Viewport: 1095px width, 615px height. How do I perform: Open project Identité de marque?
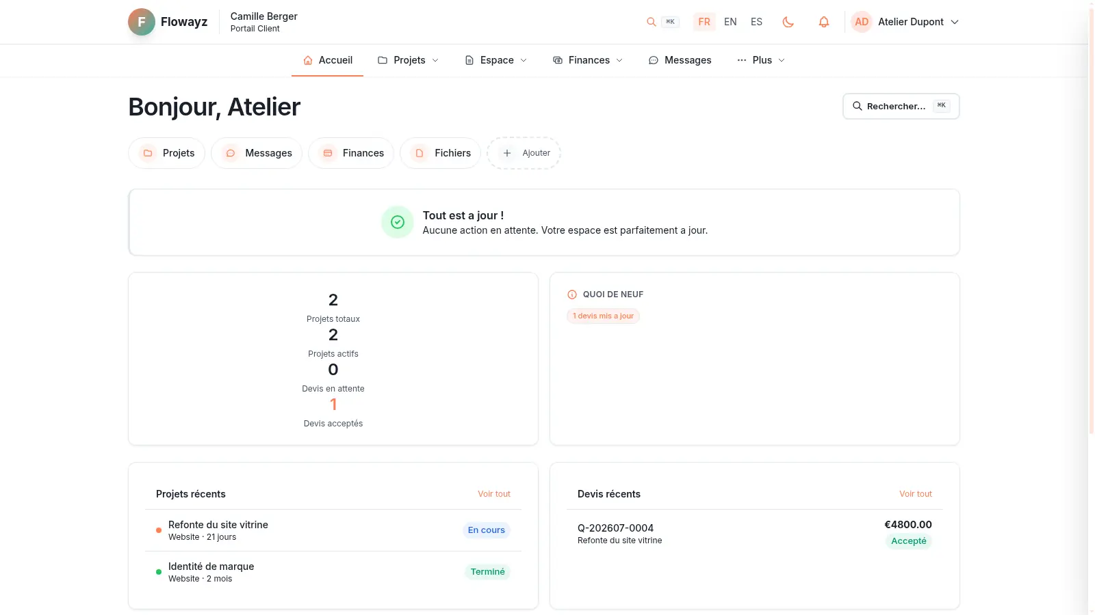coord(333,572)
